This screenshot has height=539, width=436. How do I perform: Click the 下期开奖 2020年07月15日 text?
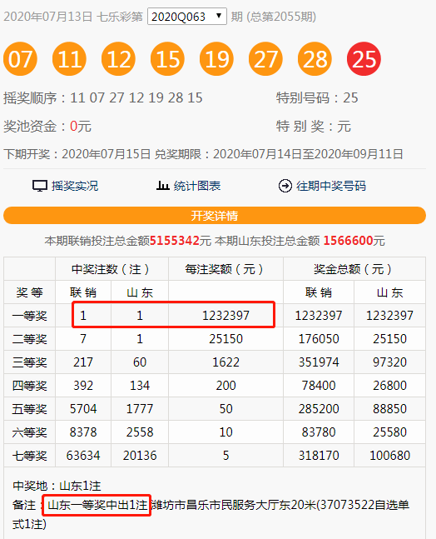click(x=77, y=154)
